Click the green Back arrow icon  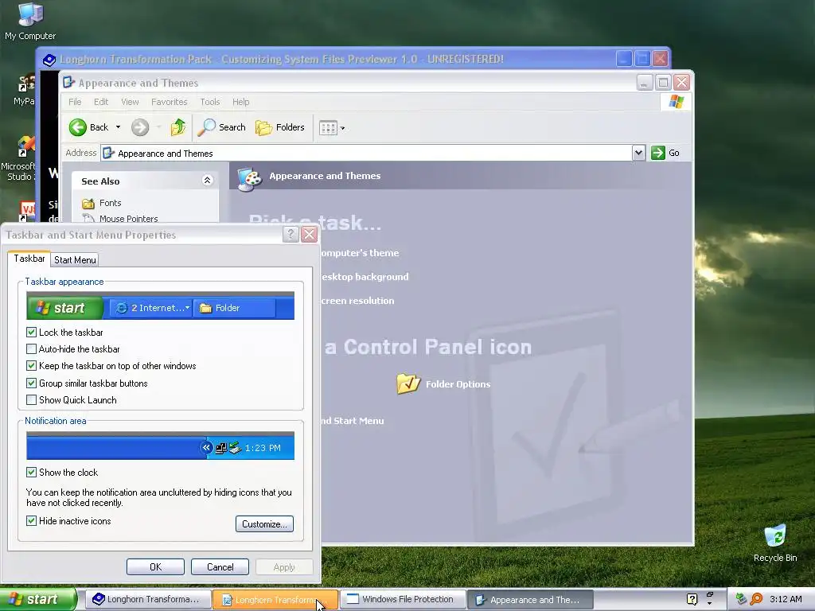78,127
